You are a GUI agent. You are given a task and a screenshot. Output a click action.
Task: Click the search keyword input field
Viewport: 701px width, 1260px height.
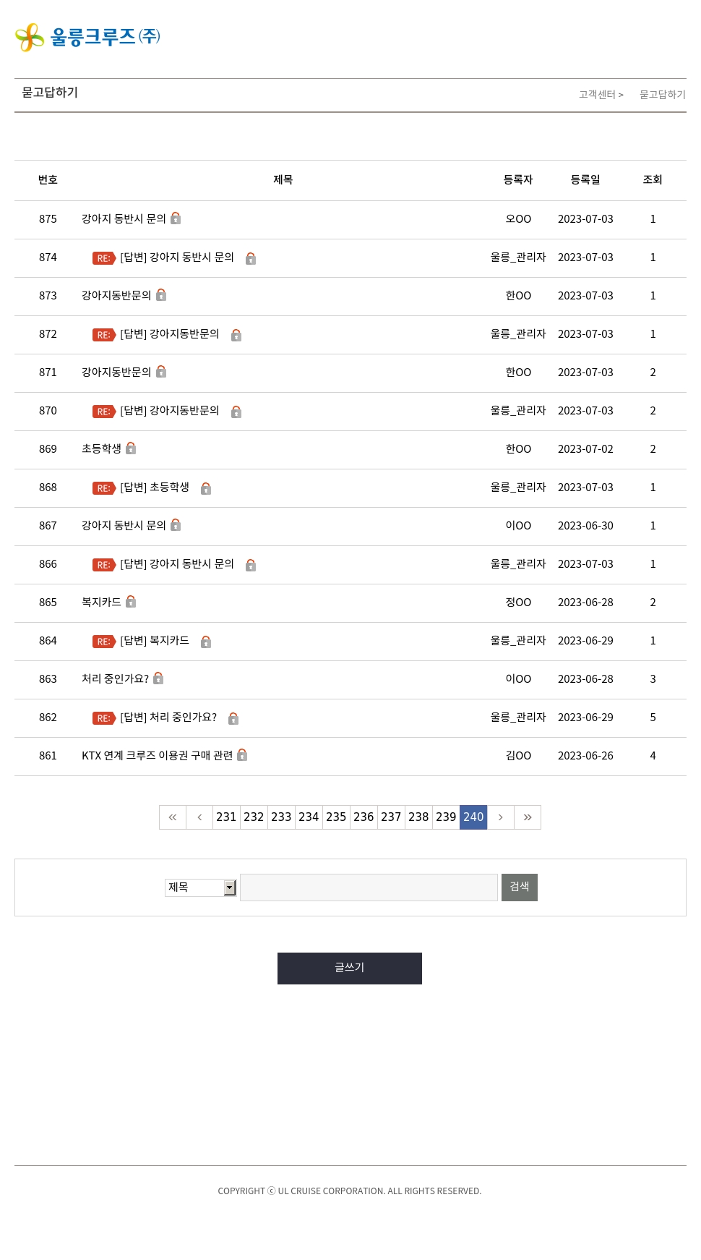(x=369, y=887)
